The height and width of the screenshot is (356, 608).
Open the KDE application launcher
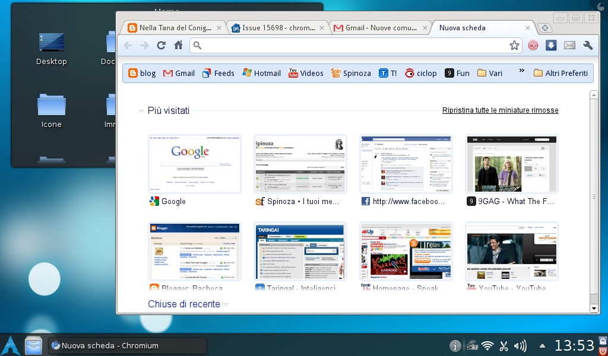point(11,345)
